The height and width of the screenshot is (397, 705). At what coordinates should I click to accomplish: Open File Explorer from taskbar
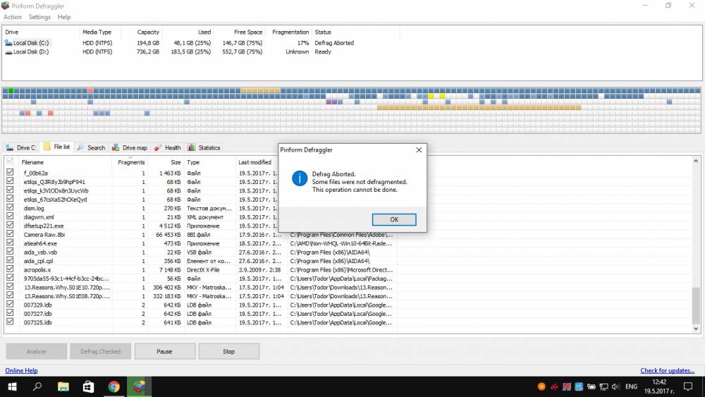coord(63,386)
